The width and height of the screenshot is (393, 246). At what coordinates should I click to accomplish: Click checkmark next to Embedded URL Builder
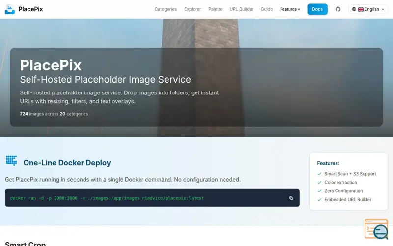click(319, 200)
